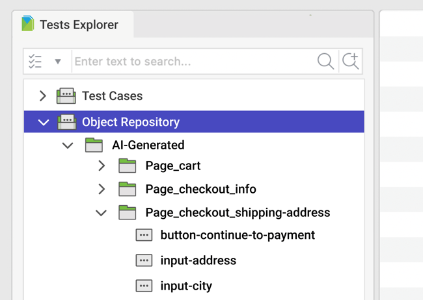423x300 pixels.
Task: Expand the Test Cases node
Action: 42,96
